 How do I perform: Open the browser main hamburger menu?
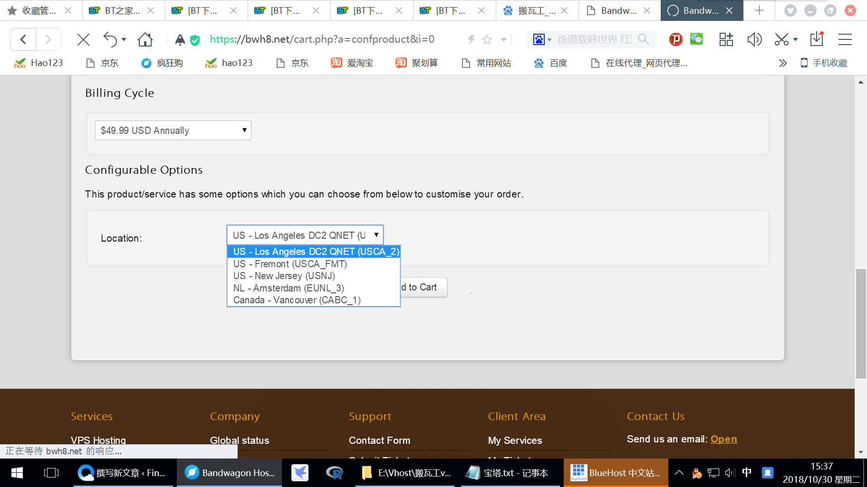[845, 39]
